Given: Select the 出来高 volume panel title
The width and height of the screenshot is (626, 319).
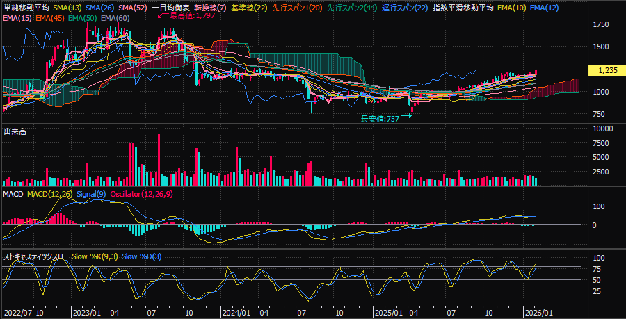Looking at the screenshot, I should point(15,131).
